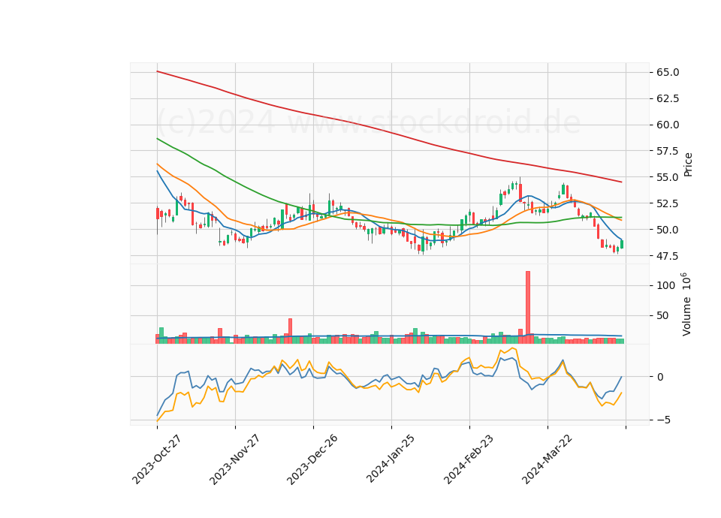Click the 2023-Nov-27 date label

pyautogui.click(x=234, y=459)
